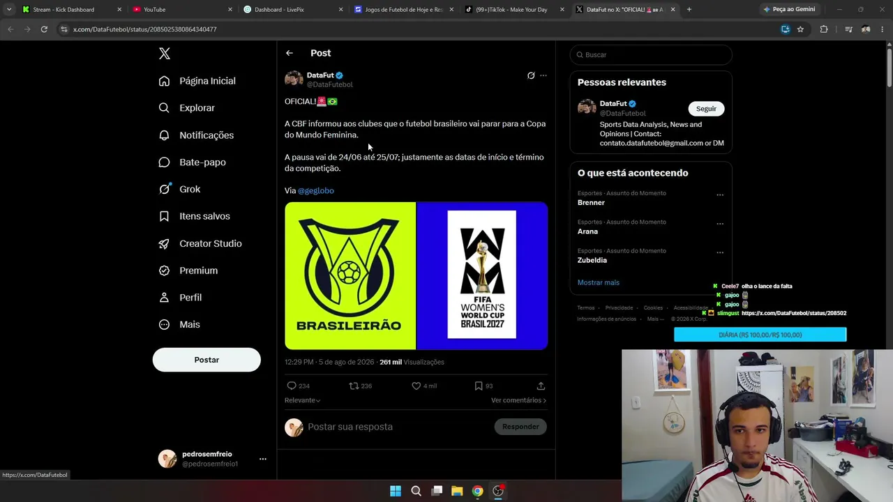Image resolution: width=893 pixels, height=502 pixels.
Task: Switch to the YouTube tab
Action: (181, 10)
